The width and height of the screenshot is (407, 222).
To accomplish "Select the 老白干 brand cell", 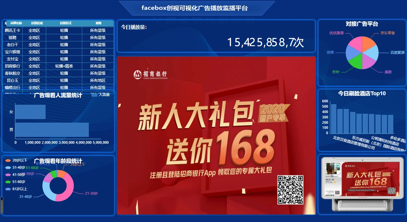I will click(x=13, y=45).
